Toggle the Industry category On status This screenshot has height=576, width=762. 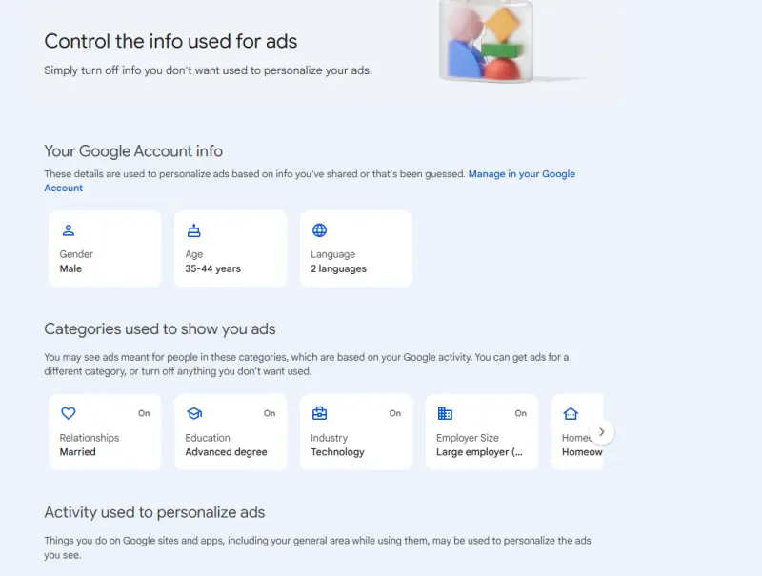(395, 413)
